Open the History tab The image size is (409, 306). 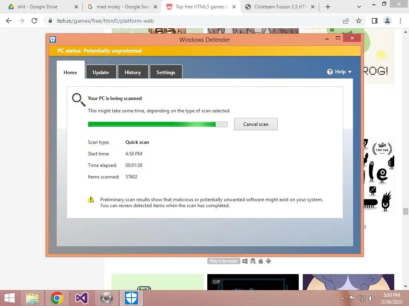[x=133, y=73]
